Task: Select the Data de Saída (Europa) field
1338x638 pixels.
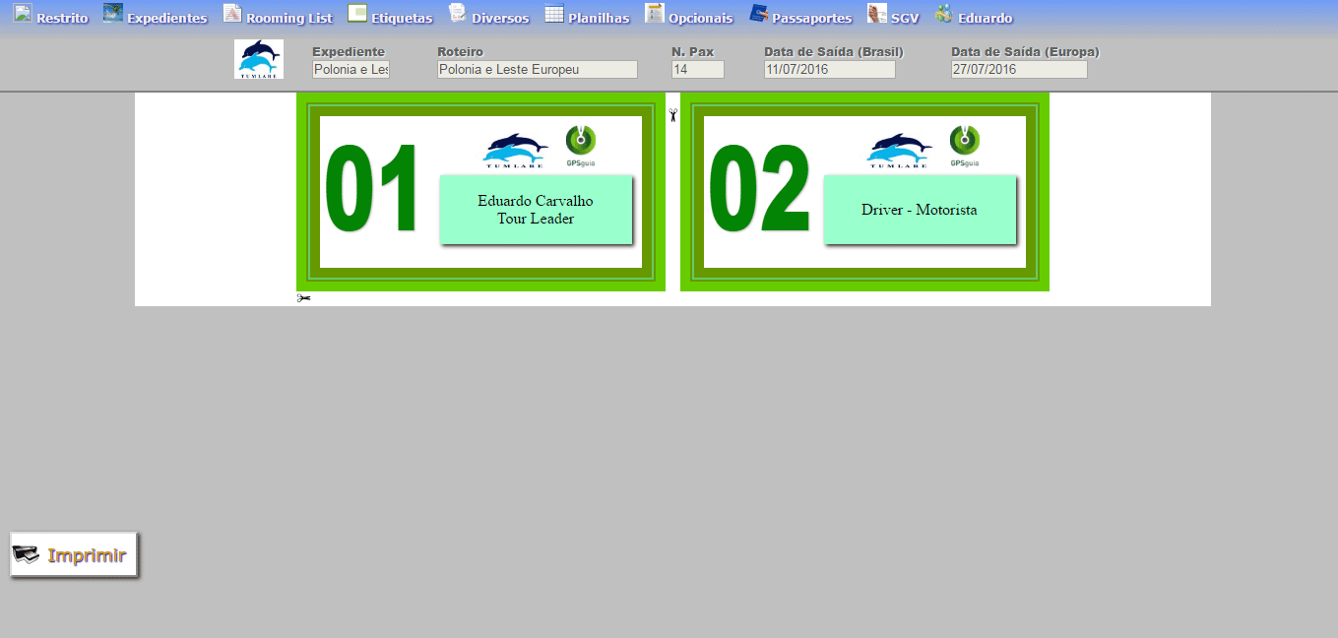Action: (x=1019, y=69)
